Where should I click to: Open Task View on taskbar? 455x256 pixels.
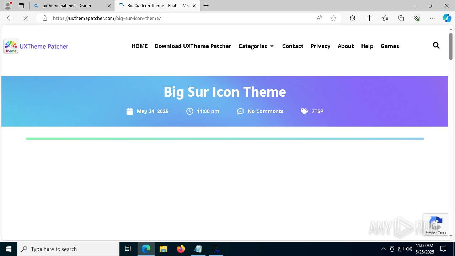[128, 249]
